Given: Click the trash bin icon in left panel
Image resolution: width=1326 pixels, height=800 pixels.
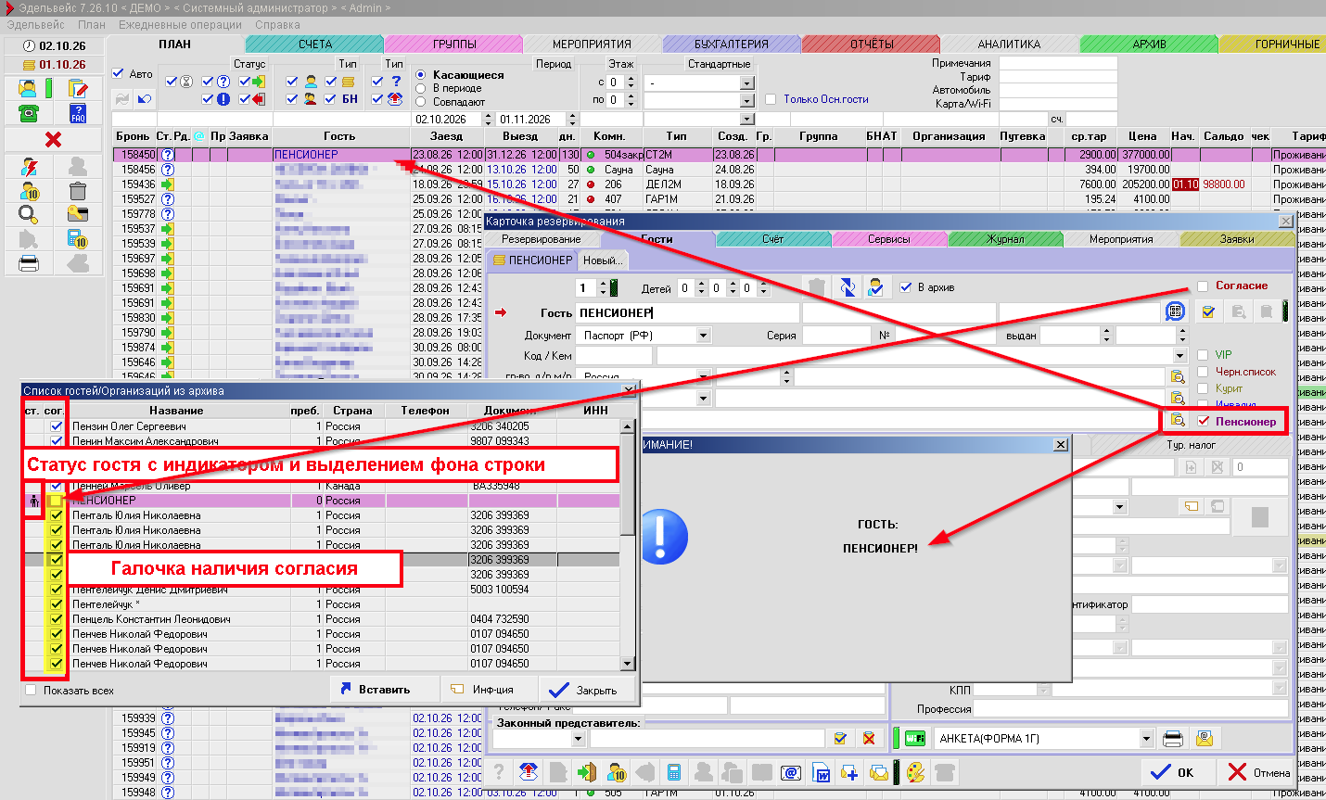Looking at the screenshot, I should coord(78,191).
